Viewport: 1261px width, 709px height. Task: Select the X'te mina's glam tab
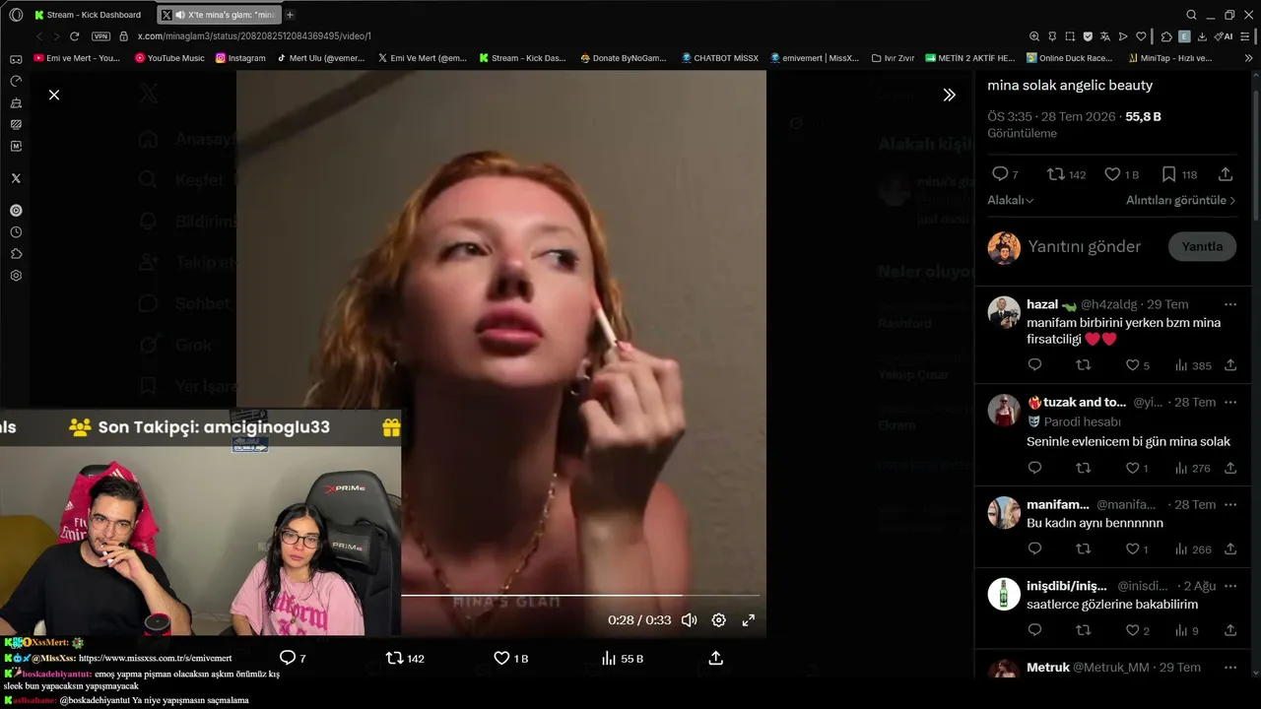point(219,15)
